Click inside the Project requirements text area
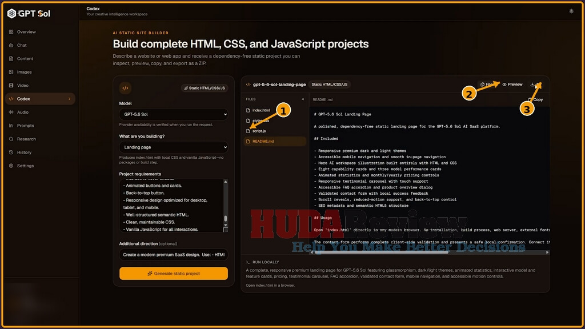Screen dimensions: 585x329 171,206
